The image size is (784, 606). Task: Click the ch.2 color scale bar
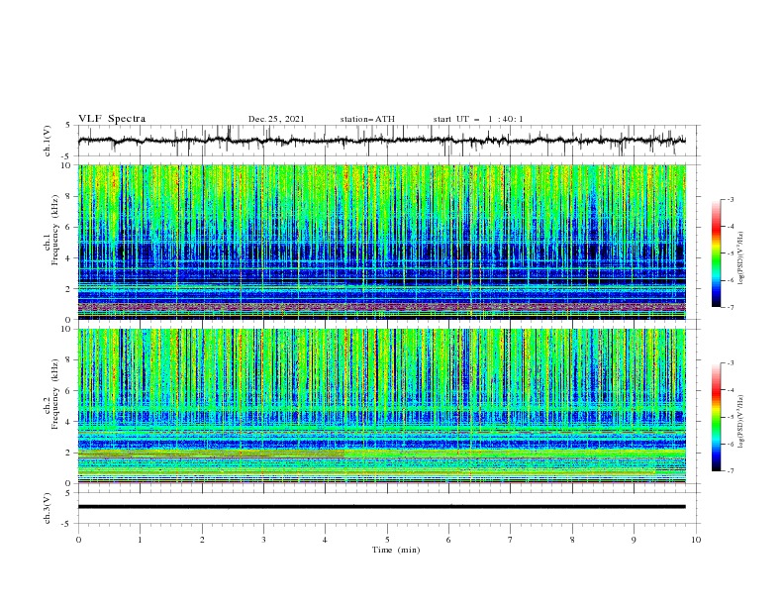coord(717,417)
